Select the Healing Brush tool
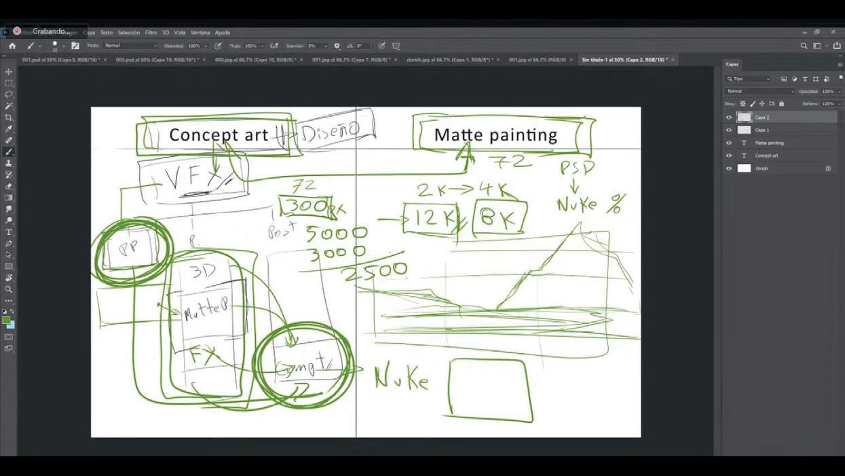Image resolution: width=845 pixels, height=476 pixels. pos(9,141)
